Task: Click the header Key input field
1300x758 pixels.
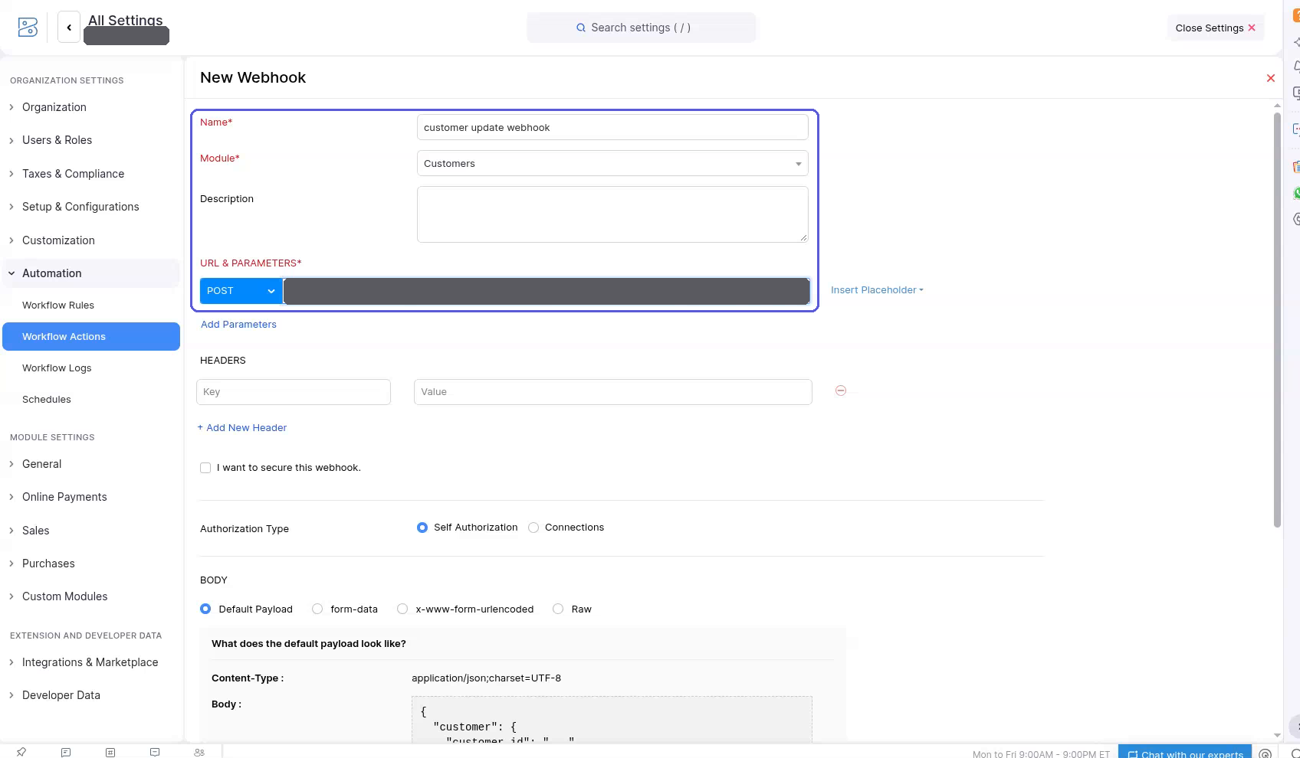Action: click(x=294, y=392)
